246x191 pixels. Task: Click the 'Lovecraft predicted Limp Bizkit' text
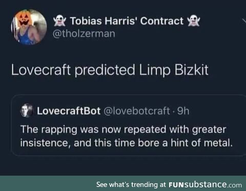click(110, 70)
